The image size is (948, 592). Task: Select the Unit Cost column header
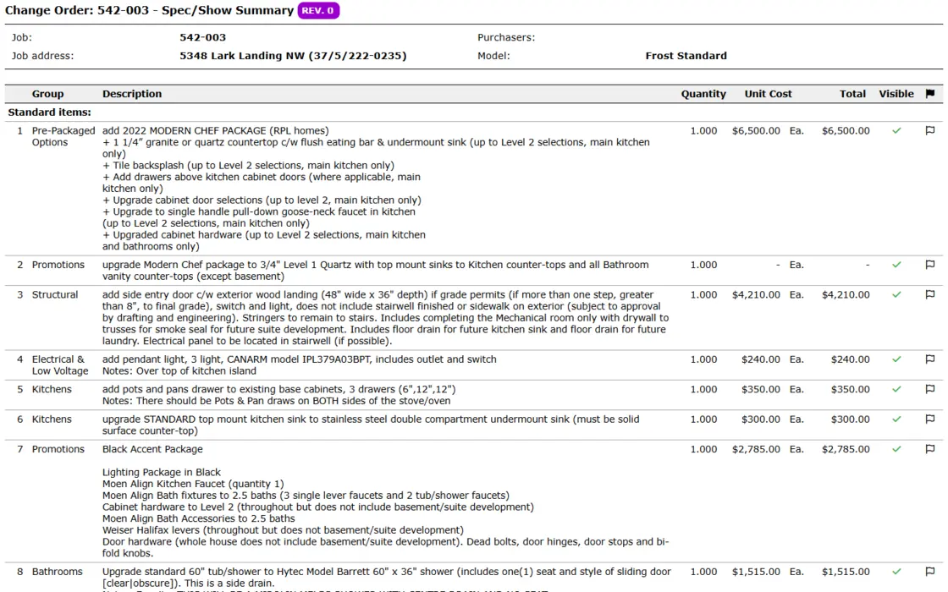pos(768,94)
